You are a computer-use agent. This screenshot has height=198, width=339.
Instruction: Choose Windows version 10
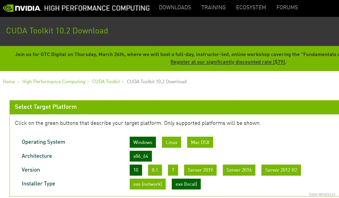pos(136,170)
